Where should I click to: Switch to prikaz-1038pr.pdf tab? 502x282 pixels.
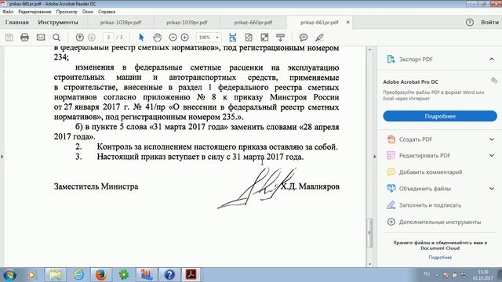121,23
